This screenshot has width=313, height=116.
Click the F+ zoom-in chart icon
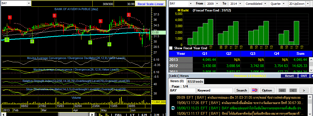100,115
